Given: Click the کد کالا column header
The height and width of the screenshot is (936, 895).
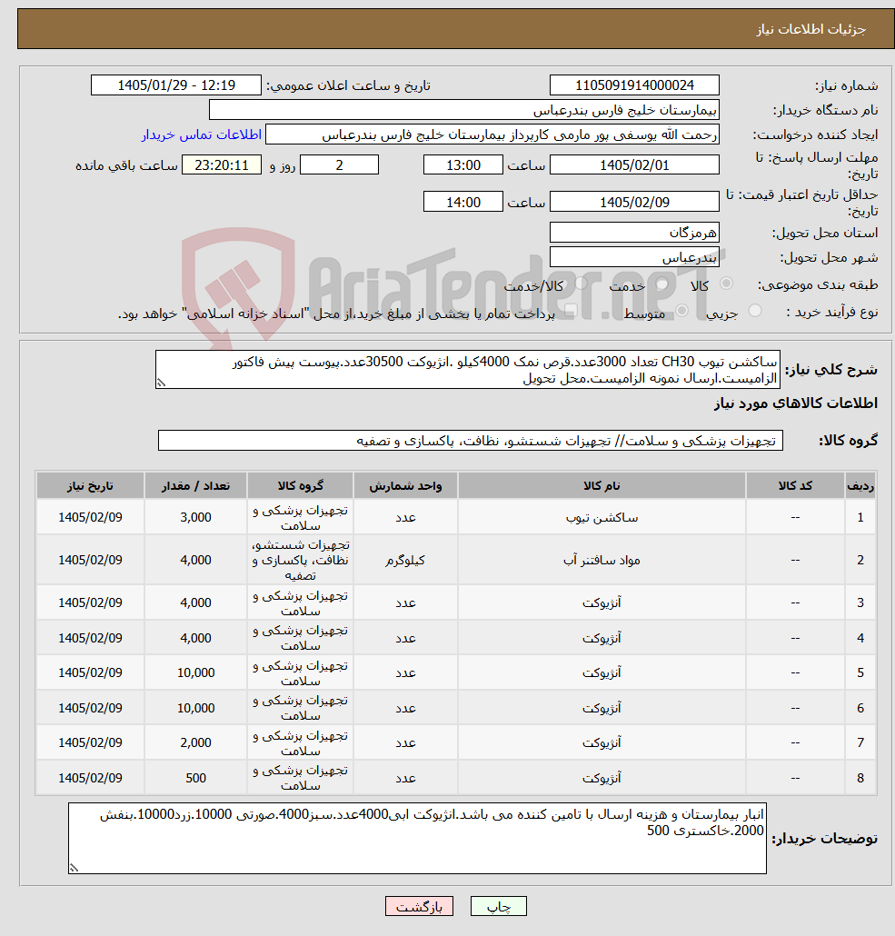Looking at the screenshot, I should tap(795, 485).
